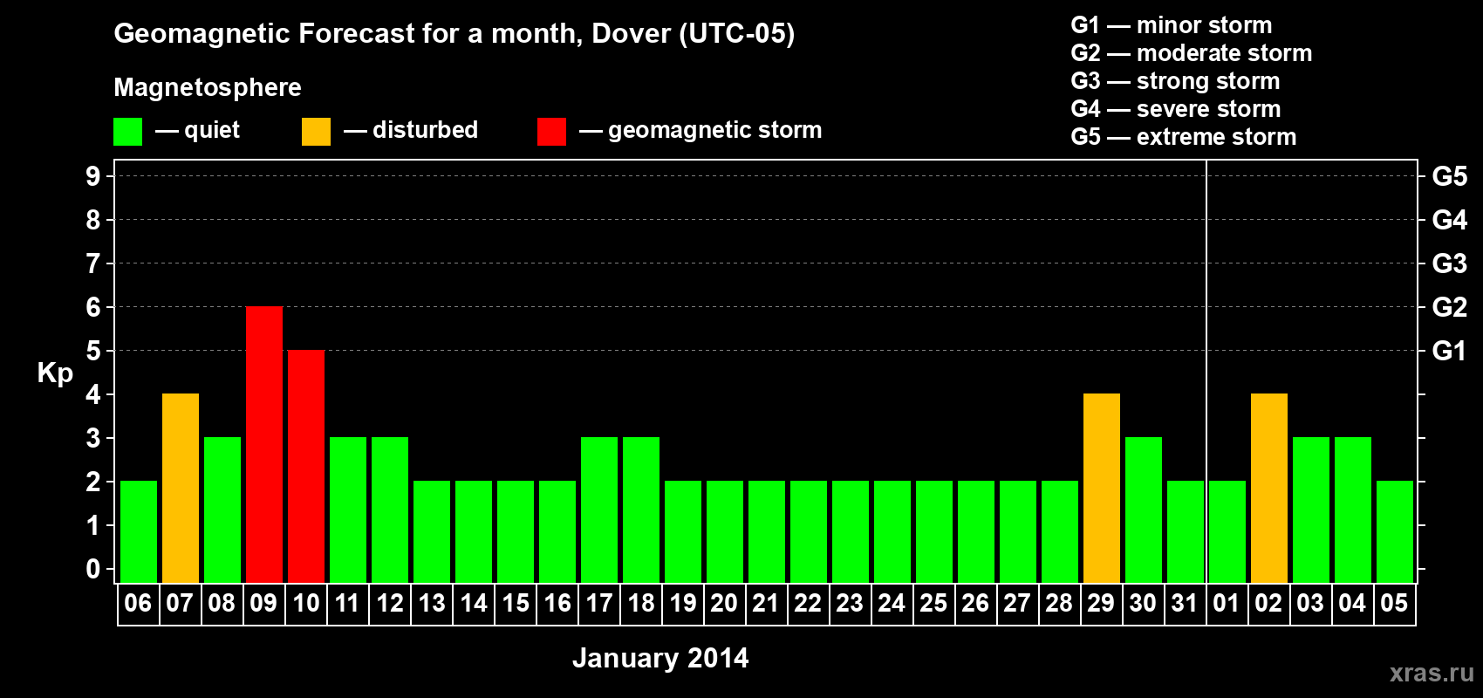
Task: Click the date label 09
Action: pos(263,603)
